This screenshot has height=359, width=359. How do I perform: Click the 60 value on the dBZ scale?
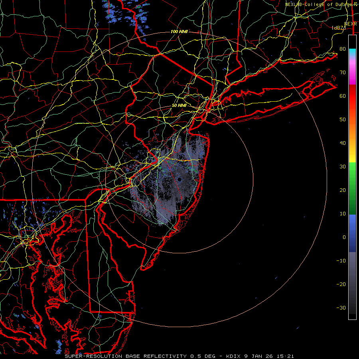343,96
